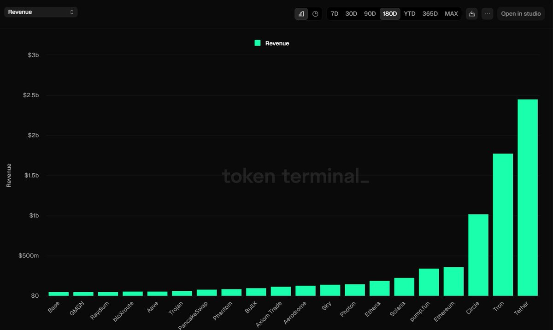Select the 365D time range
Image resolution: width=553 pixels, height=330 pixels.
(430, 14)
